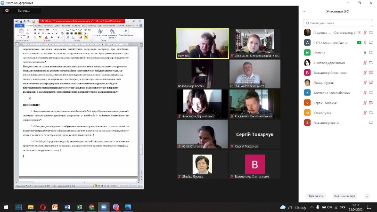Click the language indicator УКР in tray
377x212 pixels.
click(343, 207)
